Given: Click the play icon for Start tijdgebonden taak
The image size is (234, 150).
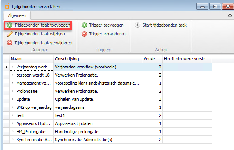Looking at the screenshot, I should point(138,25).
